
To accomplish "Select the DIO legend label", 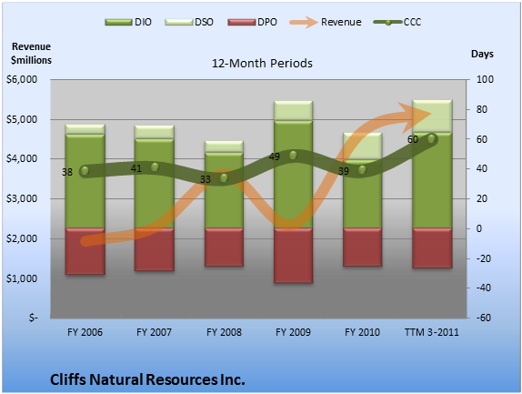I will (143, 22).
